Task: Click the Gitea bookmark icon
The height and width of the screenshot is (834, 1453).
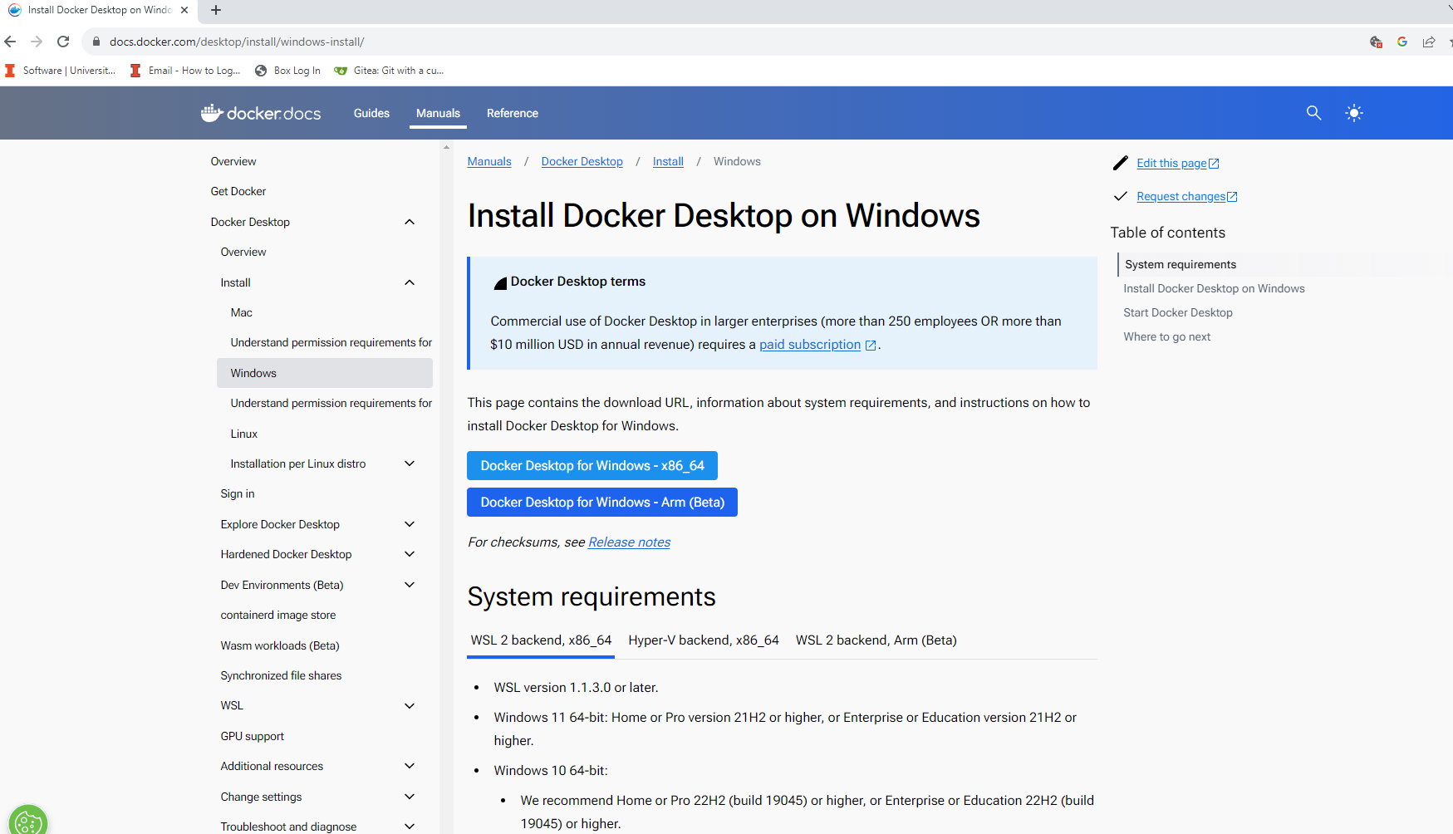Action: point(341,71)
